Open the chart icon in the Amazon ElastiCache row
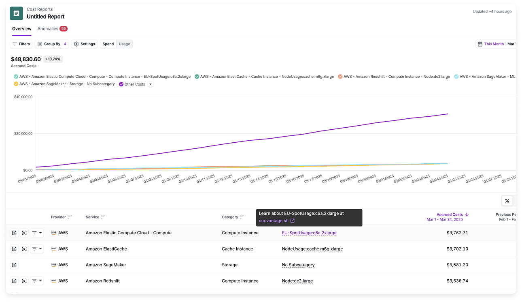The height and width of the screenshot is (302, 522). pos(14,249)
